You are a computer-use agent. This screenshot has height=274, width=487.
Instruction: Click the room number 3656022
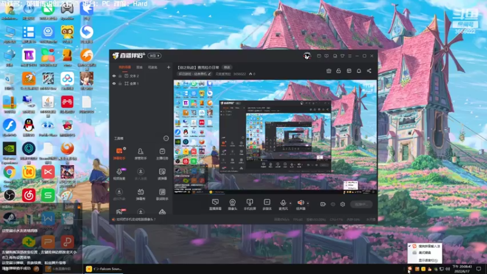(239, 74)
